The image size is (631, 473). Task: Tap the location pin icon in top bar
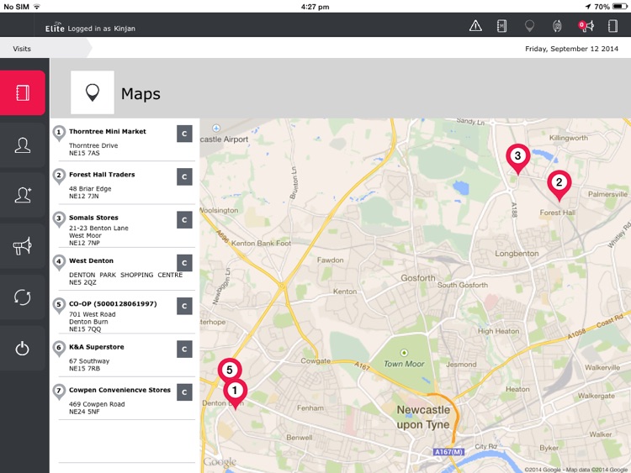click(x=529, y=26)
